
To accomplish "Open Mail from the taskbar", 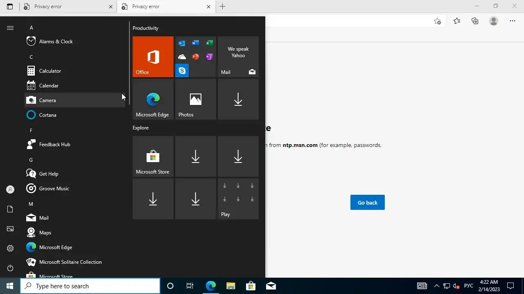I will pyautogui.click(x=271, y=286).
